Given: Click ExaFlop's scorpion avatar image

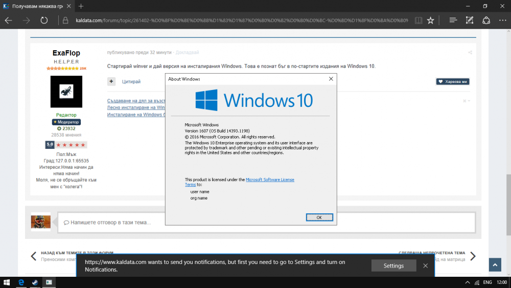Looking at the screenshot, I should (66, 92).
